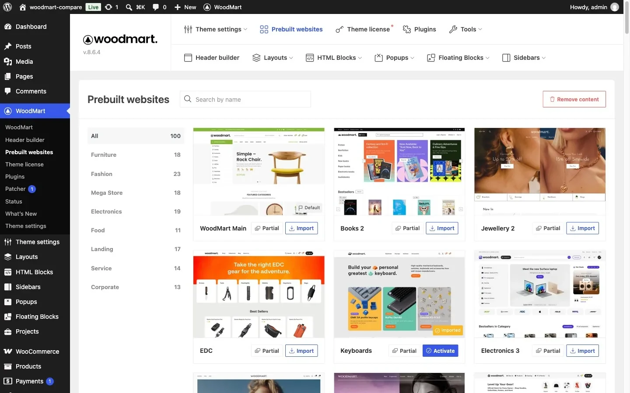
Task: Filter by Food category
Action: [x=136, y=230]
